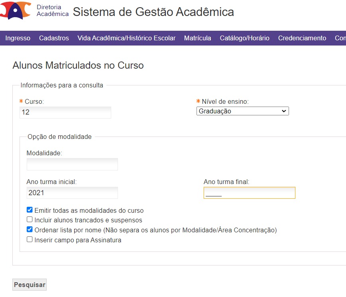Uncheck Ordenar lista por nome
Image resolution: width=346 pixels, height=297 pixels.
coord(29,230)
